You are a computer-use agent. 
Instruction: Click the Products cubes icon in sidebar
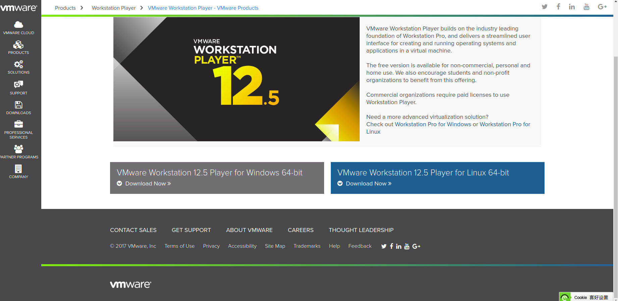click(x=18, y=45)
